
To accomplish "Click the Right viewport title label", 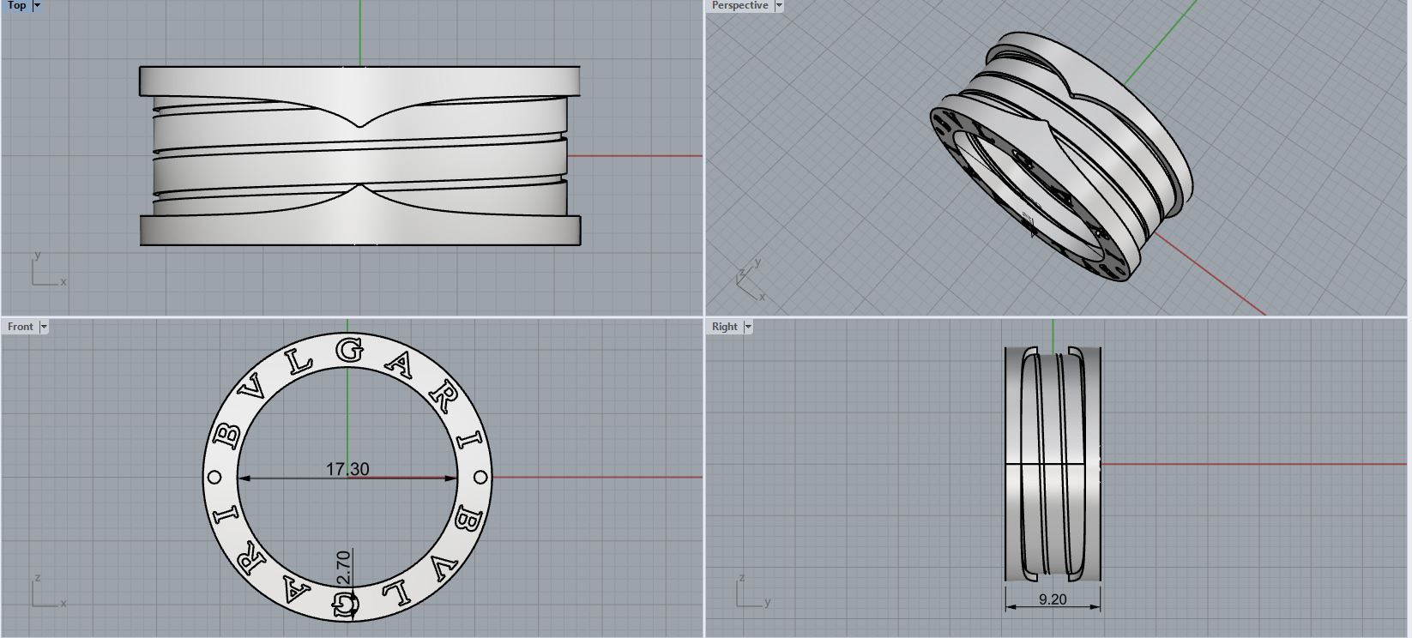I will point(725,327).
